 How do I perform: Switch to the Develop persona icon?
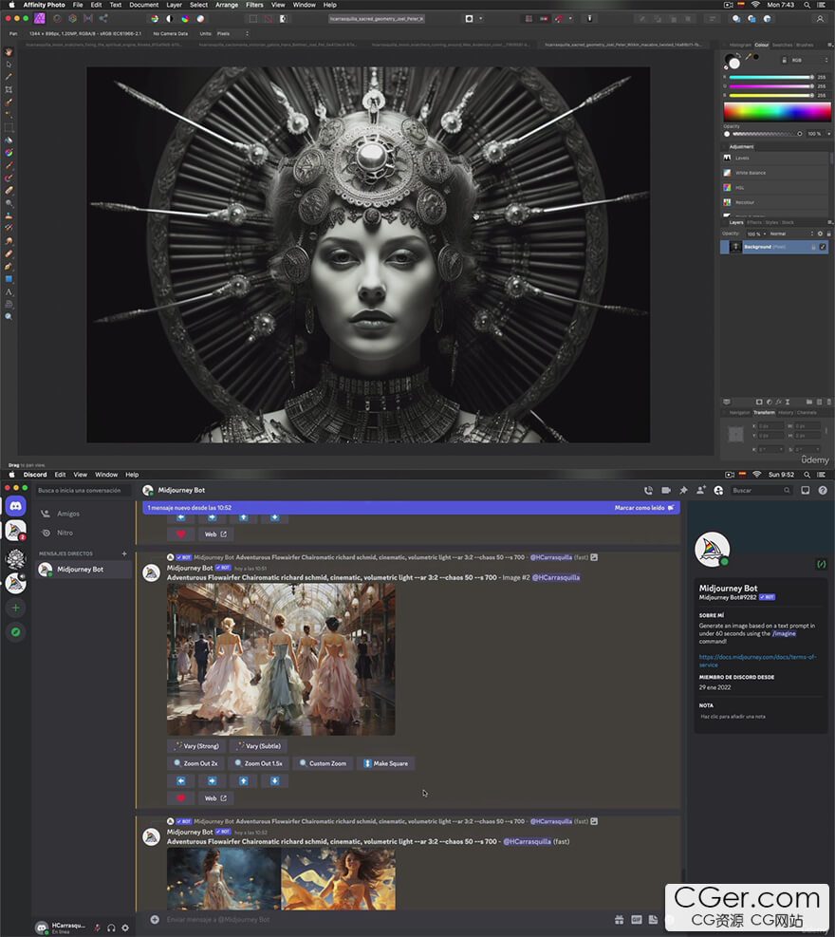pos(72,19)
